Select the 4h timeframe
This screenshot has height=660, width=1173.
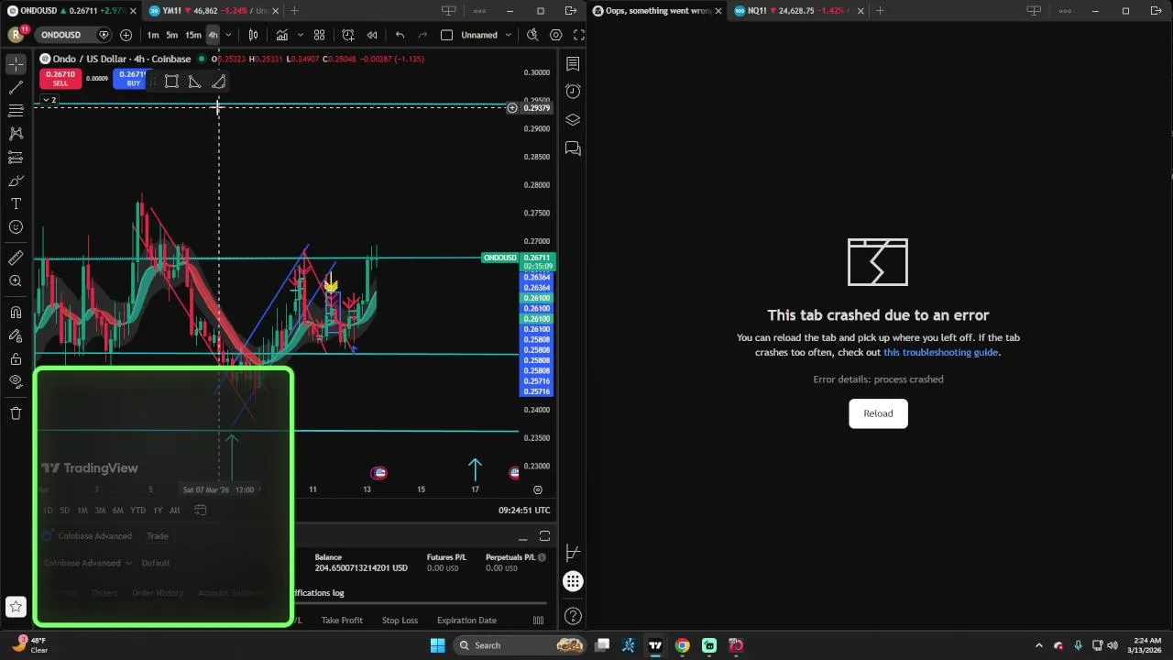(x=213, y=35)
